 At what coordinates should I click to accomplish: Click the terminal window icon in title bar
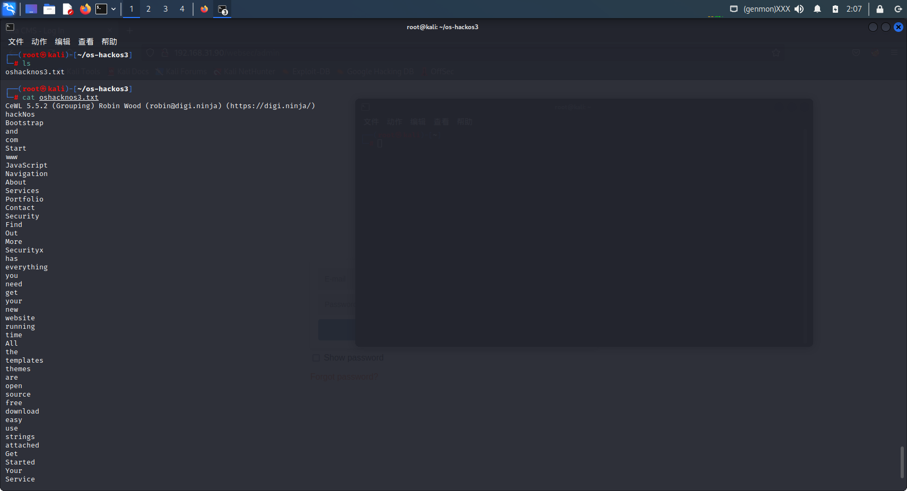(10, 27)
